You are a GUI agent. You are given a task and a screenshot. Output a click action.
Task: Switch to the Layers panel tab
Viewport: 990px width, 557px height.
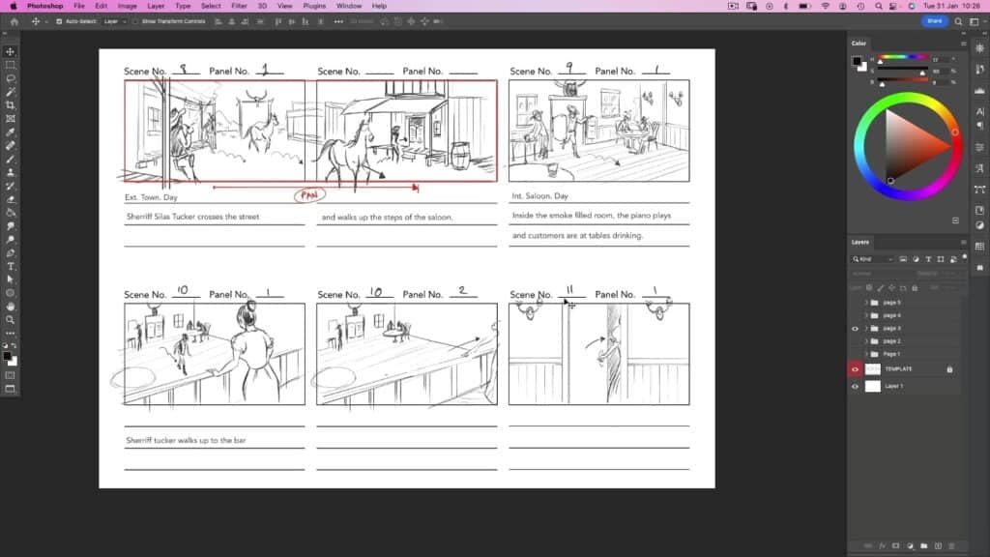859,243
